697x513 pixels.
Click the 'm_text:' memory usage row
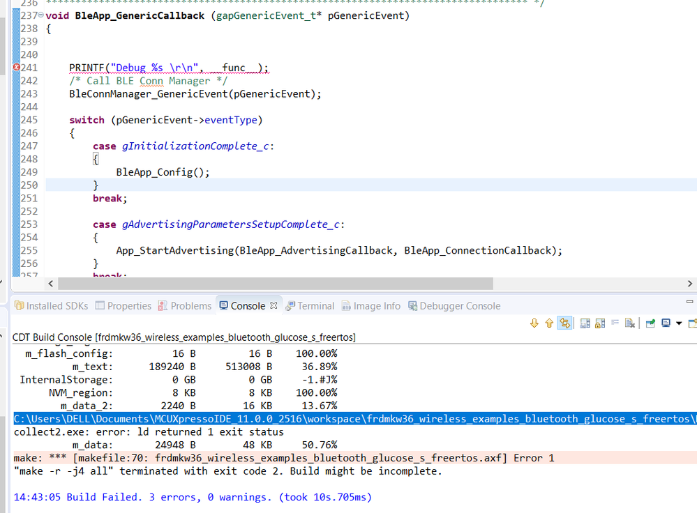204,367
